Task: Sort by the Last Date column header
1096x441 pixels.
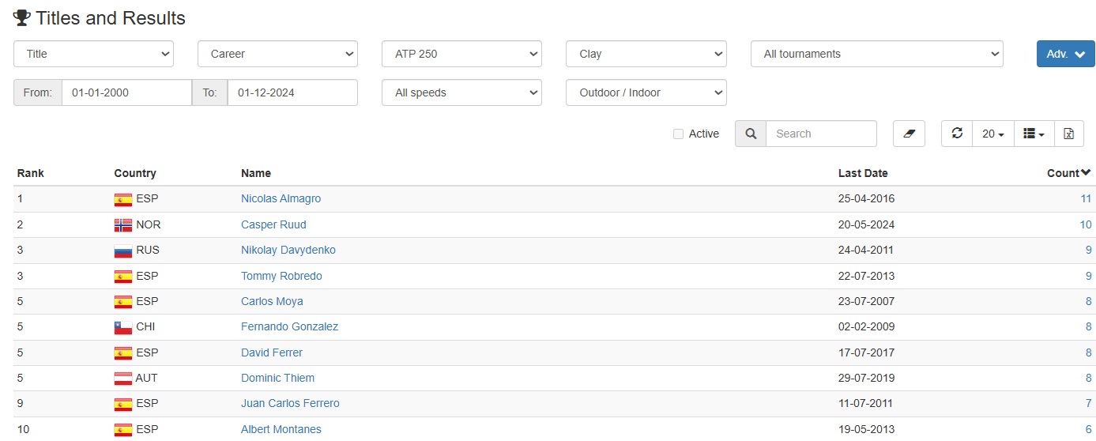Action: (863, 173)
